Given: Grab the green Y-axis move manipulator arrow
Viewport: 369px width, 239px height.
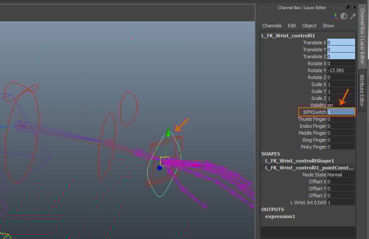Looking at the screenshot, I should [x=168, y=132].
